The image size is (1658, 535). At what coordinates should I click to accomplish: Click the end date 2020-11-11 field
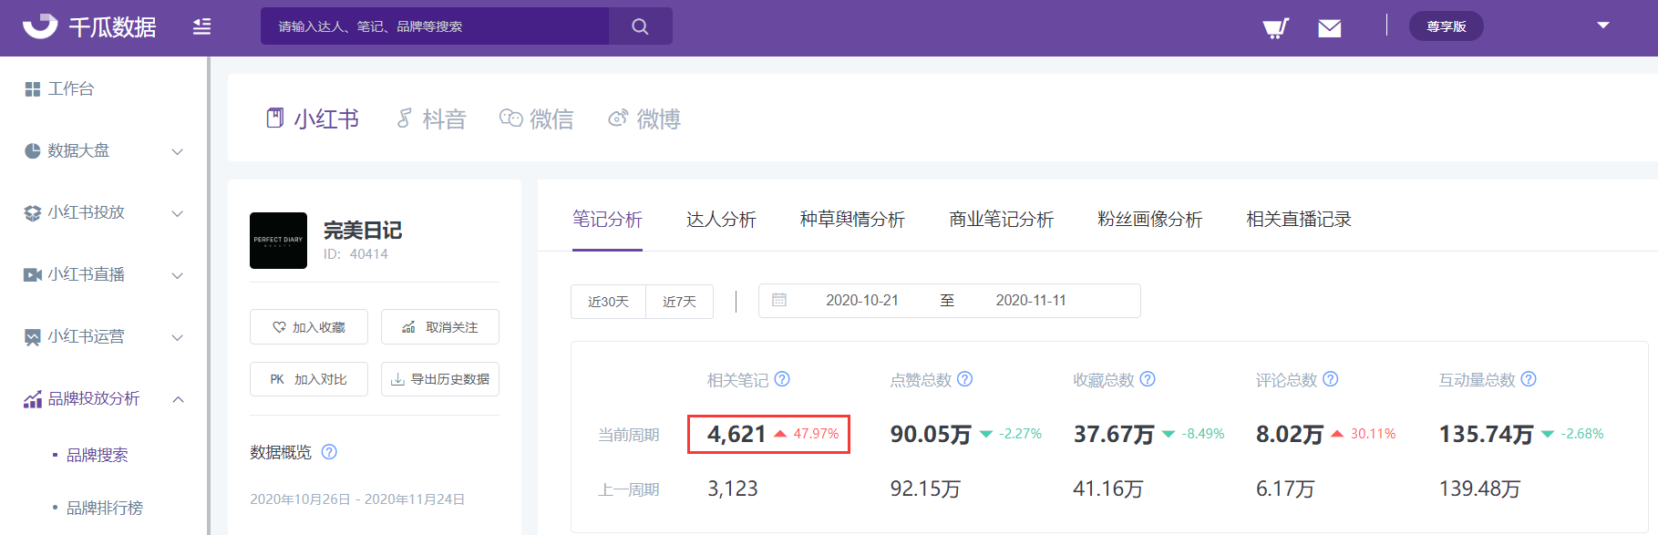click(x=1031, y=301)
